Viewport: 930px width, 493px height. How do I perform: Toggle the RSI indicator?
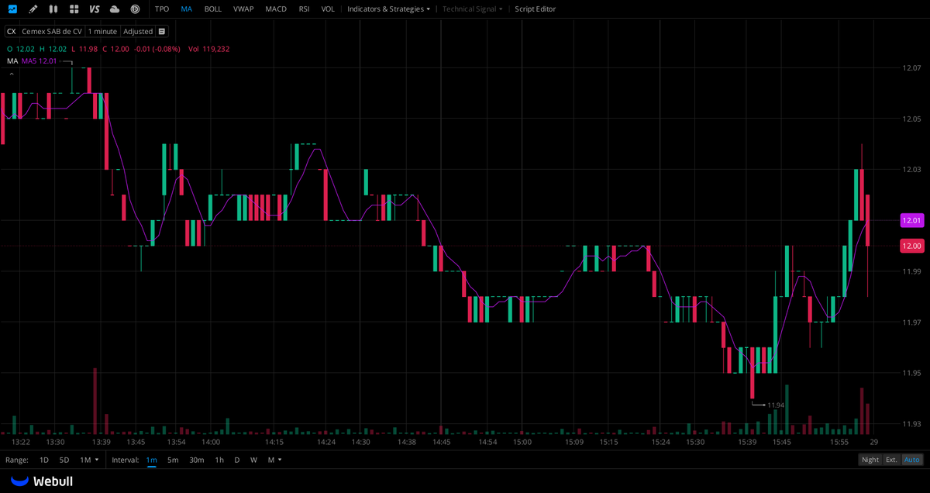305,9
